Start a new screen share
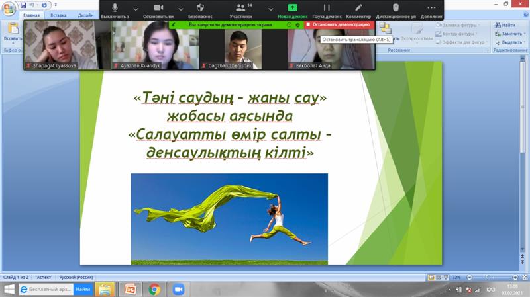The height and width of the screenshot is (297, 530). click(x=291, y=9)
